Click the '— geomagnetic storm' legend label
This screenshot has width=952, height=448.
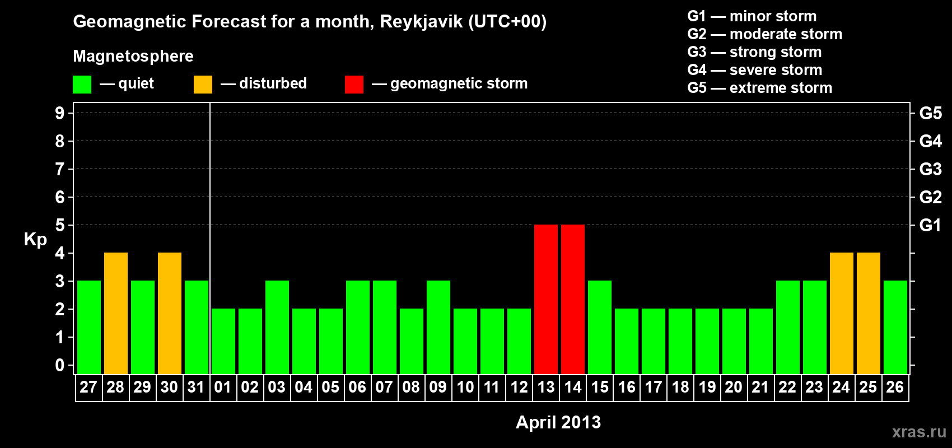pyautogui.click(x=450, y=84)
